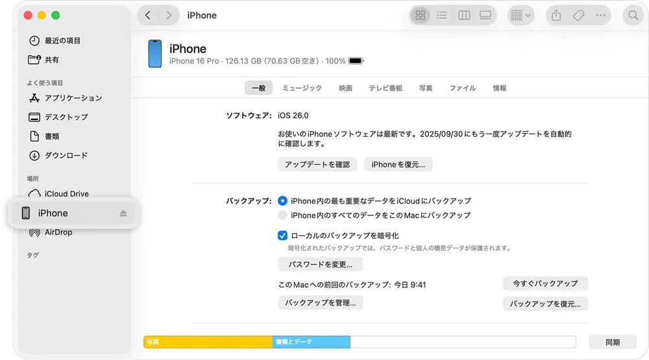Select the 一般 tab

coord(259,88)
